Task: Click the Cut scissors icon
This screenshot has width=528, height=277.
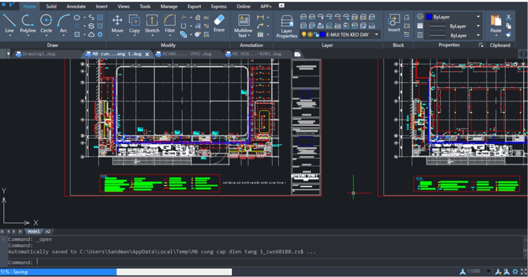Action: [x=509, y=17]
